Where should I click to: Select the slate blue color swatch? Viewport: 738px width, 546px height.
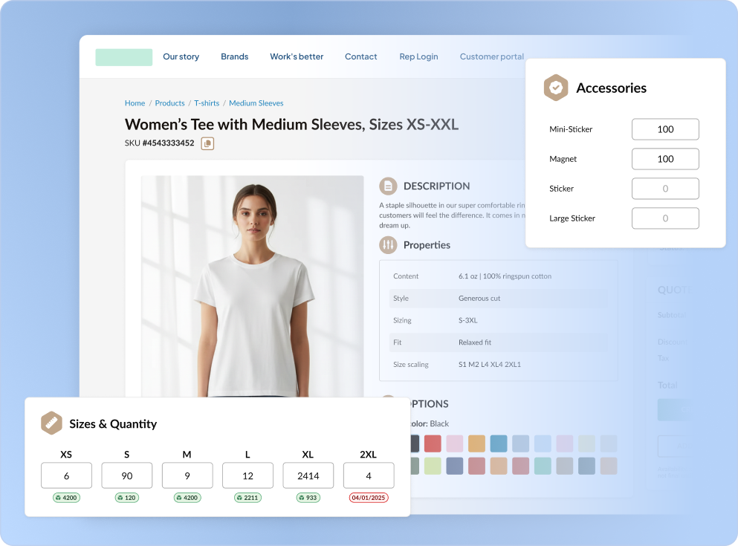455,466
